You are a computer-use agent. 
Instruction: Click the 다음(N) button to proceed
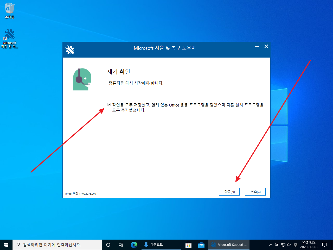point(229,192)
